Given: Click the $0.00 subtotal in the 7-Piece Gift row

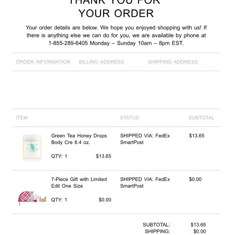Looking at the screenshot, I should tap(195, 179).
